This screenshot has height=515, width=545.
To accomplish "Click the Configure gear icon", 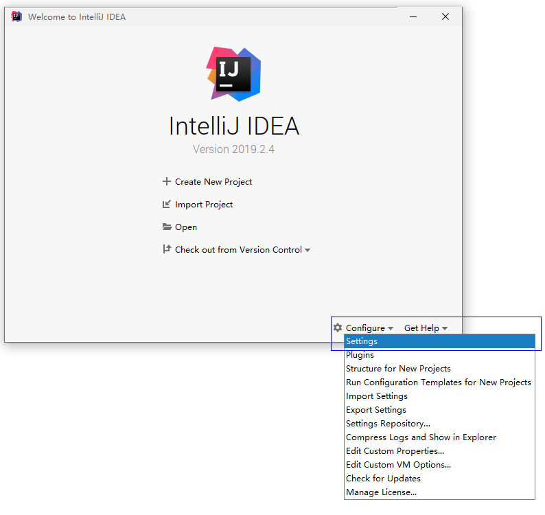I will [x=338, y=328].
